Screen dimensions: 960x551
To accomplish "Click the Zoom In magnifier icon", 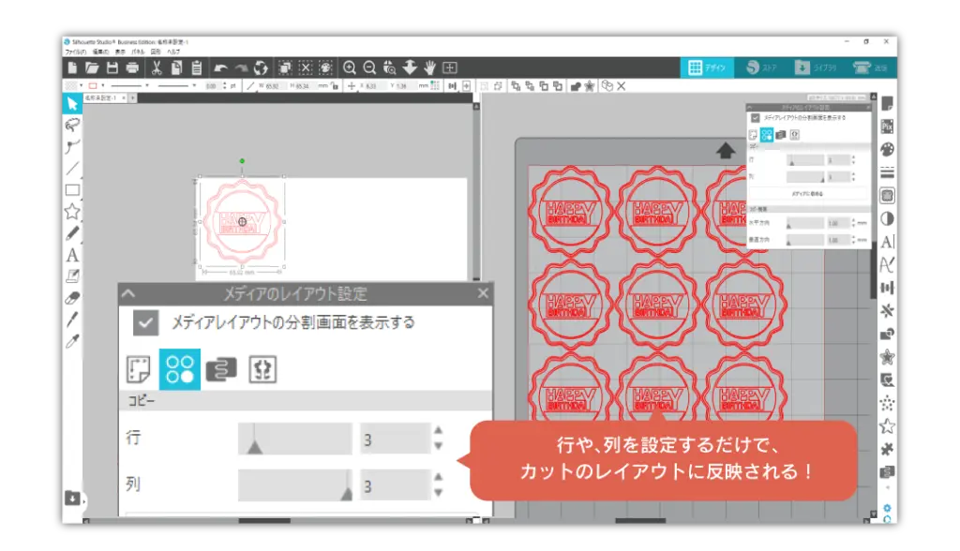I will (x=350, y=67).
